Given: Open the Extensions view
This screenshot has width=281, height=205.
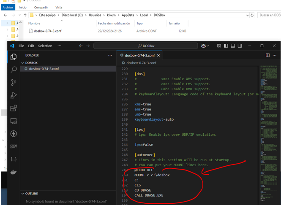Looking at the screenshot, I should 14,108.
